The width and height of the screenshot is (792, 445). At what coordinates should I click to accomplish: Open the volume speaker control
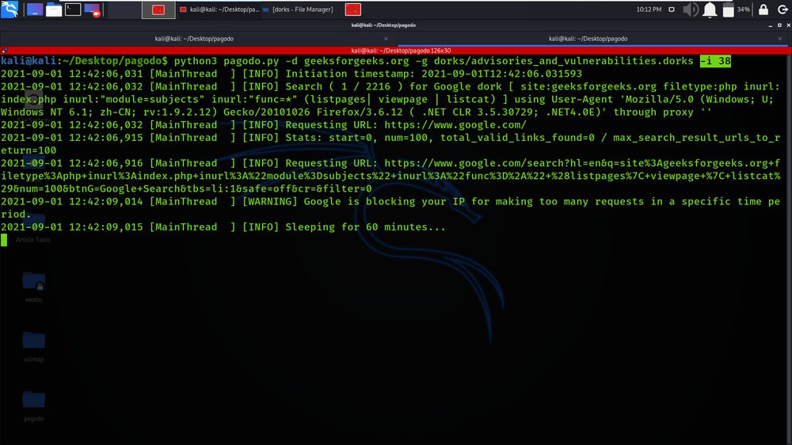[x=691, y=10]
